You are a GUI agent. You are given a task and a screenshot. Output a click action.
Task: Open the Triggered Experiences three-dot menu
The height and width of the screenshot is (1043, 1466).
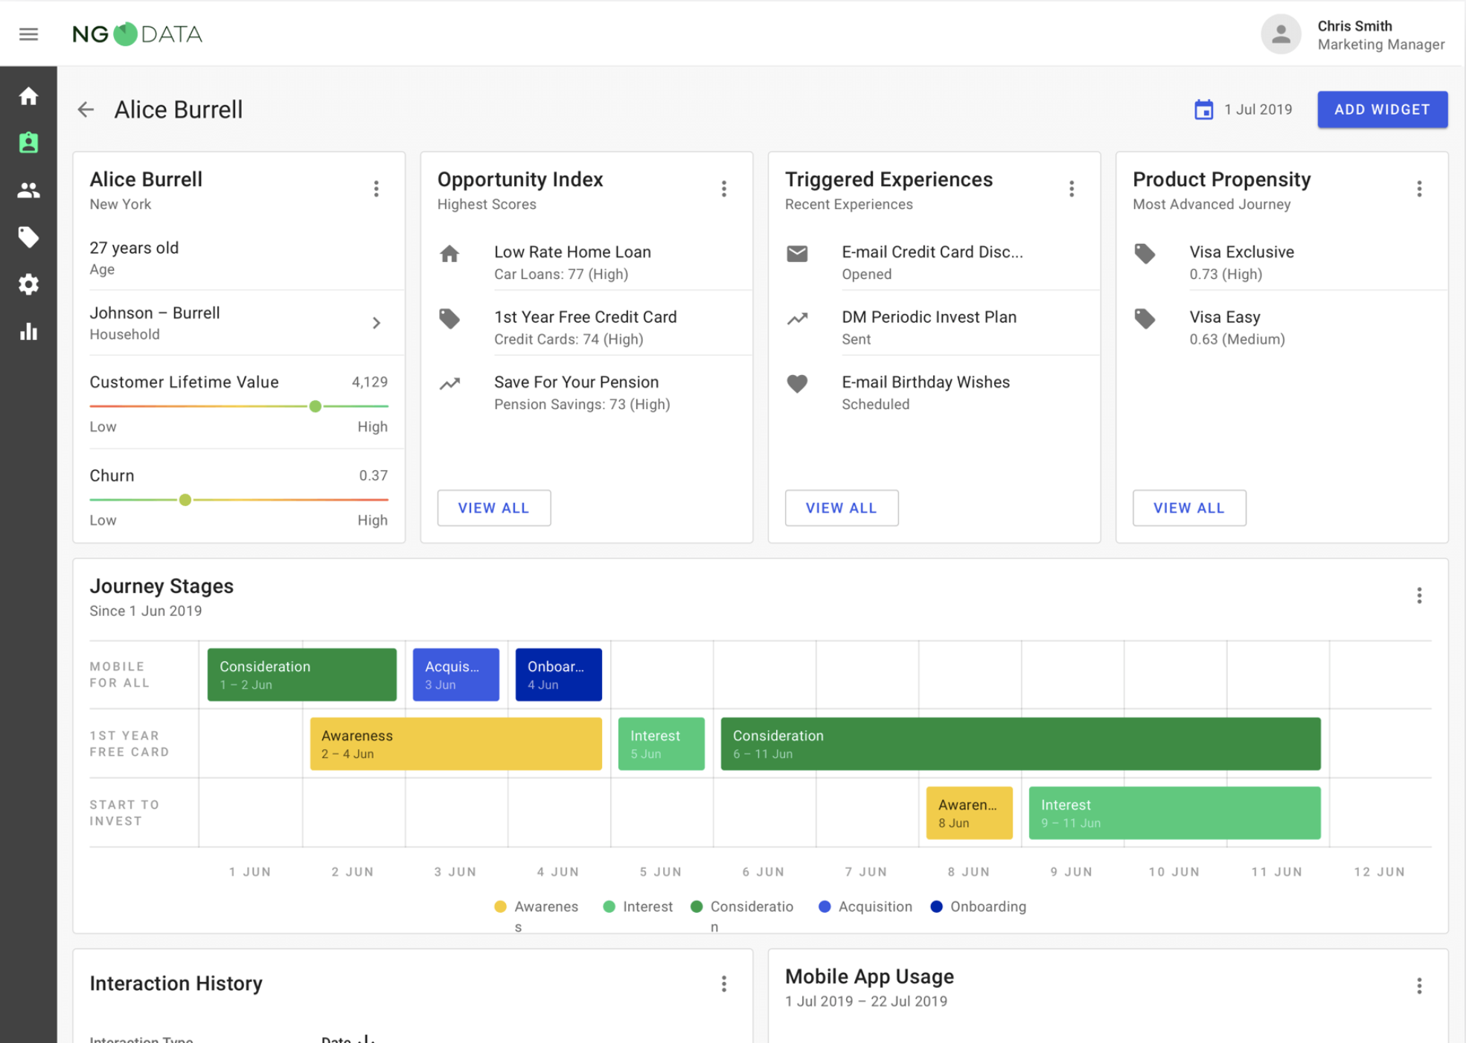(1071, 189)
